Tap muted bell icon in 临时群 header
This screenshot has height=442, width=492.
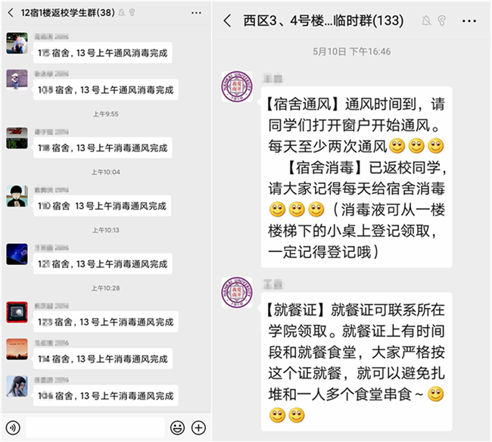pos(426,21)
